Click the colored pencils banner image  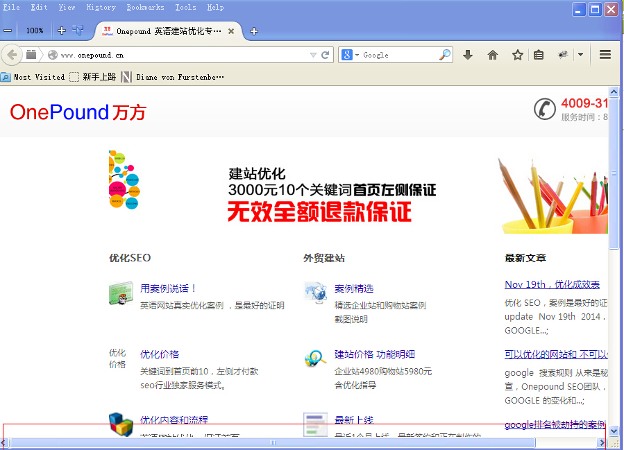553,194
